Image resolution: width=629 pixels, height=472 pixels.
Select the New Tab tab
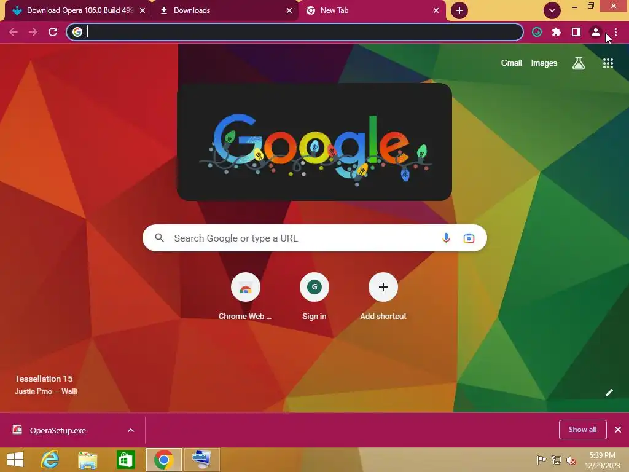pos(372,10)
